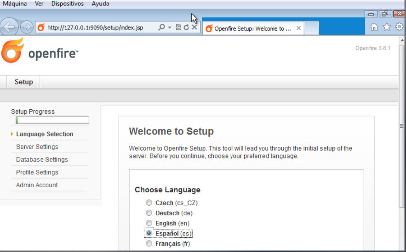Open the browser home page icon
Image resolution: width=406 pixels, height=252 pixels.
(374, 27)
